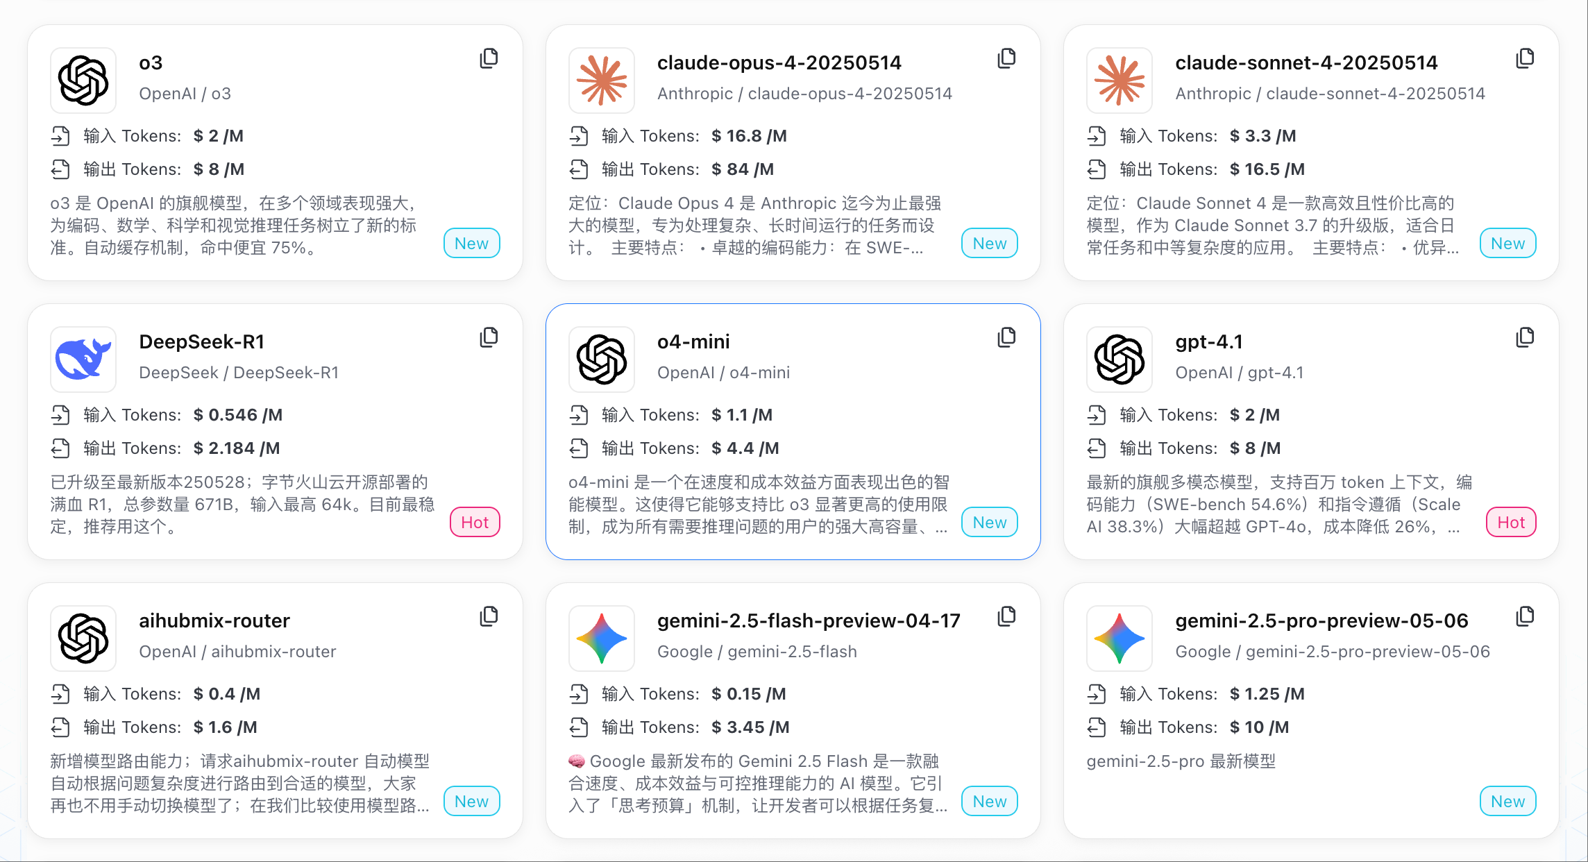
Task: Copy the gpt-4.1 model name
Action: coord(1525,337)
